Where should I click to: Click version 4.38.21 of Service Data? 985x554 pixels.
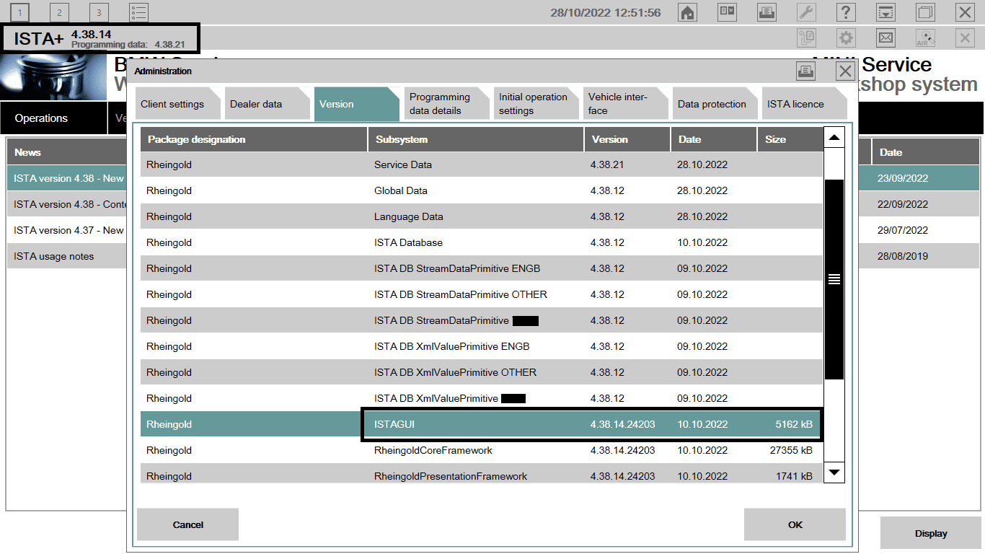point(607,164)
